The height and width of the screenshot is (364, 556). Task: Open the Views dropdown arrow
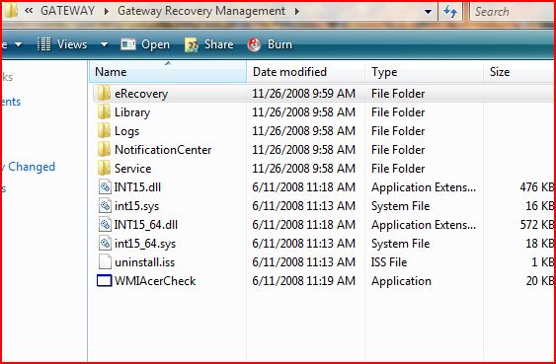[x=104, y=45]
